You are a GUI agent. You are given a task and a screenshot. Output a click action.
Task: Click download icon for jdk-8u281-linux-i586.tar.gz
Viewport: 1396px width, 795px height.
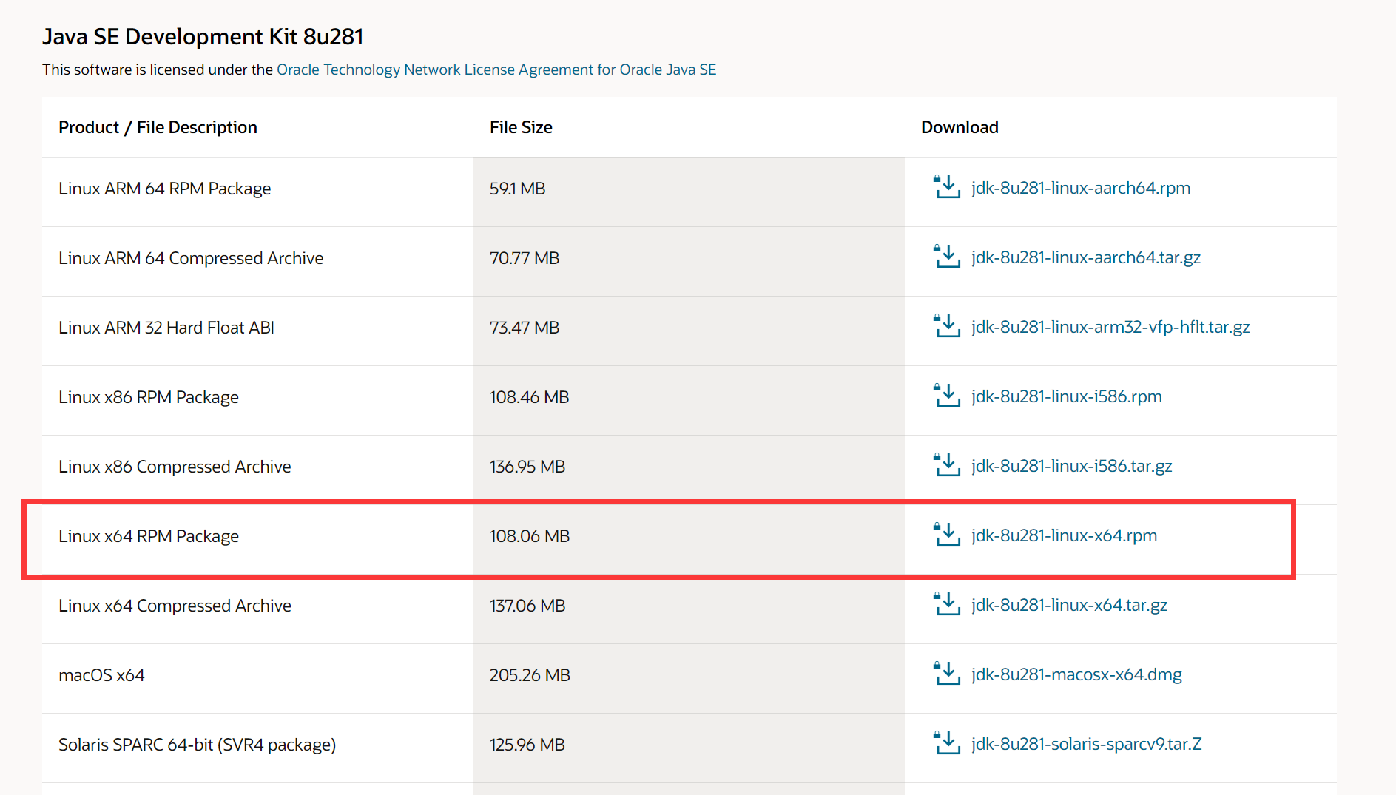(x=946, y=465)
